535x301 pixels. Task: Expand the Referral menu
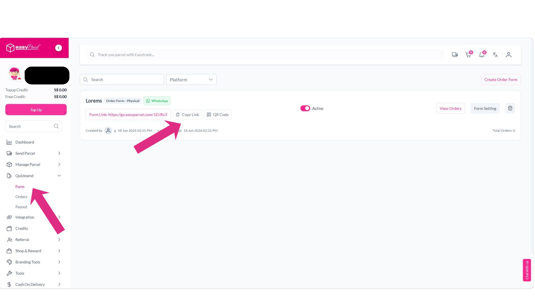pos(33,240)
